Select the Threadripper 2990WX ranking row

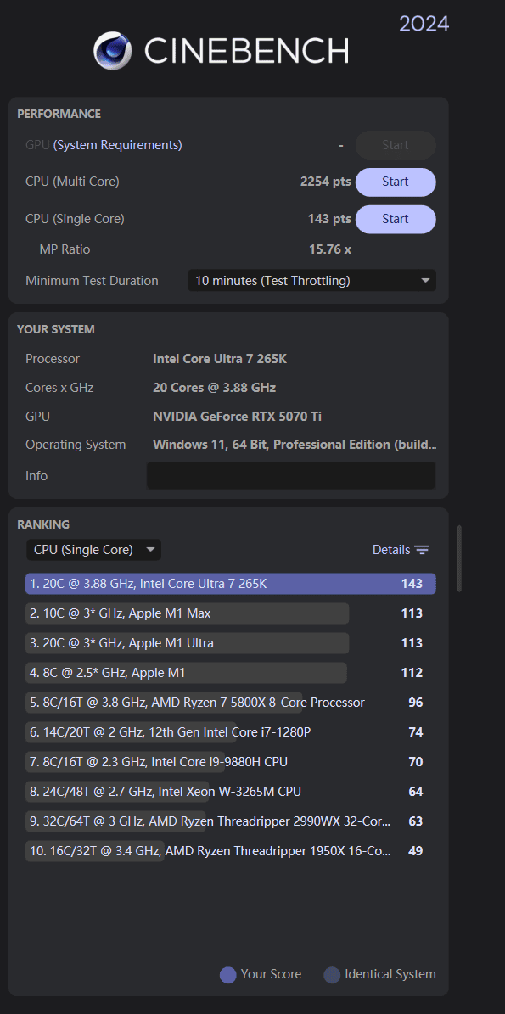pyautogui.click(x=231, y=821)
